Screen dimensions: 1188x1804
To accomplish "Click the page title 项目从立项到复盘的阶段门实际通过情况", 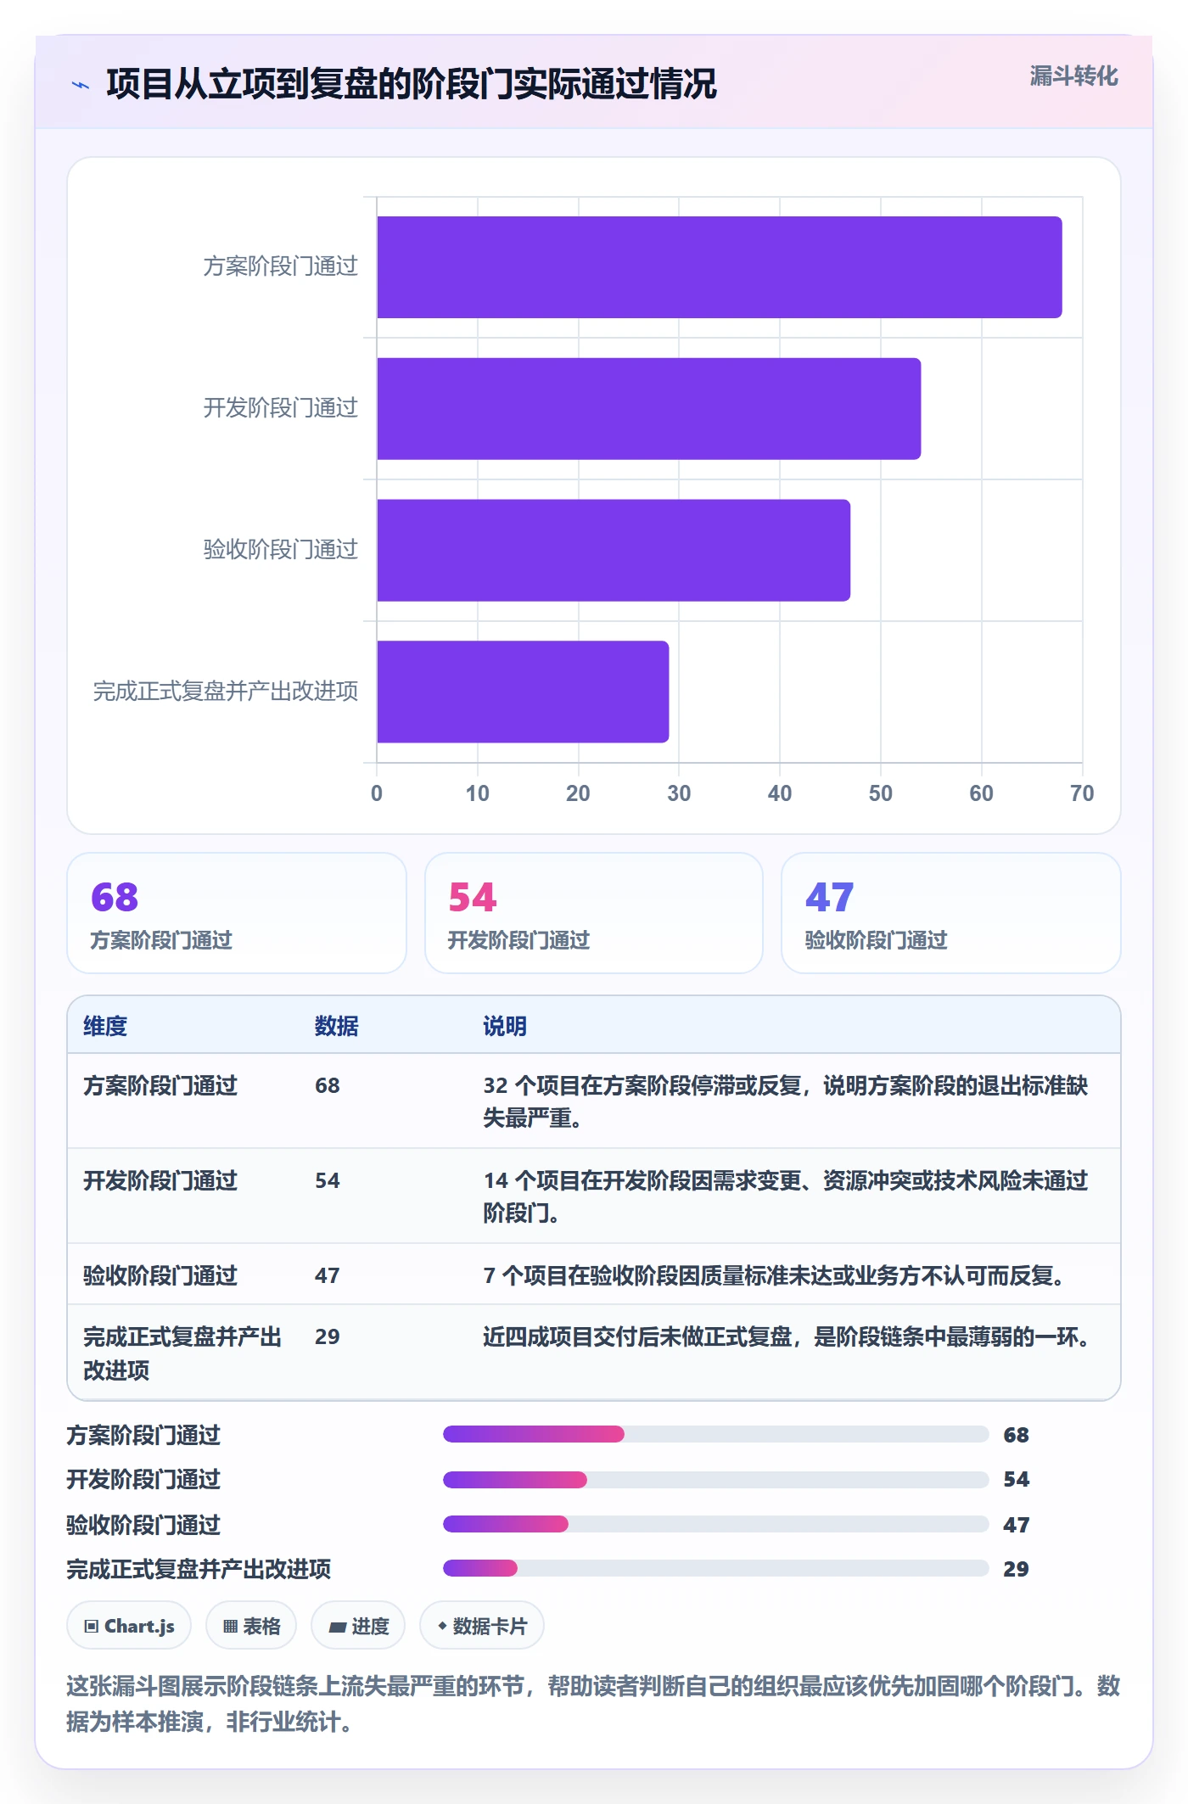I will (412, 84).
